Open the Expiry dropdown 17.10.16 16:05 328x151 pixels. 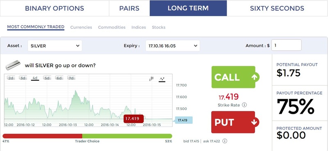click(173, 46)
